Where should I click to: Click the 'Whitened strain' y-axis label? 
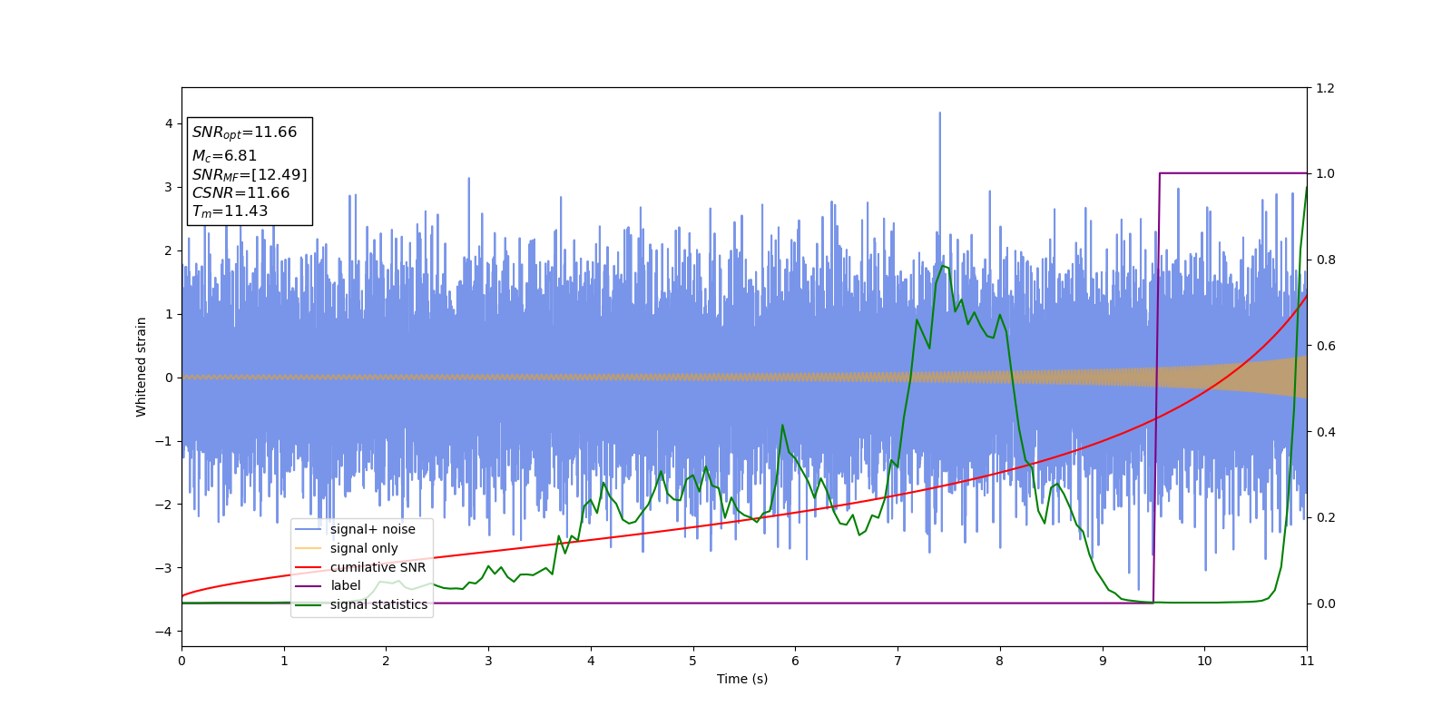(x=142, y=367)
